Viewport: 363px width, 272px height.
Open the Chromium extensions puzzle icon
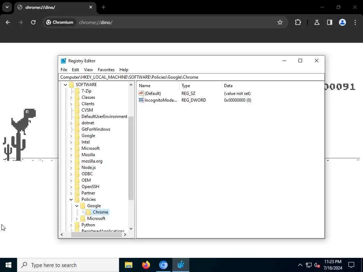(298, 22)
